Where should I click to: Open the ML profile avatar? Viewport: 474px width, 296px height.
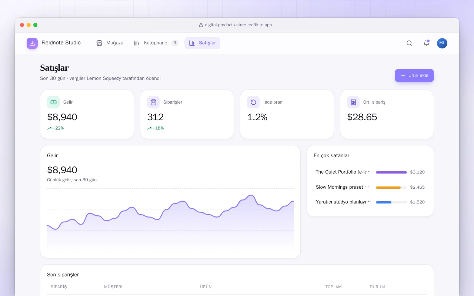(442, 43)
